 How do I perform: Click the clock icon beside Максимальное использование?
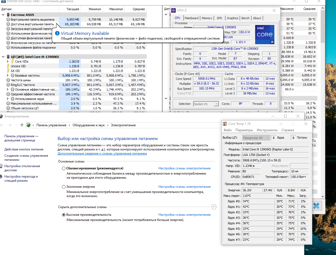point(8,103)
